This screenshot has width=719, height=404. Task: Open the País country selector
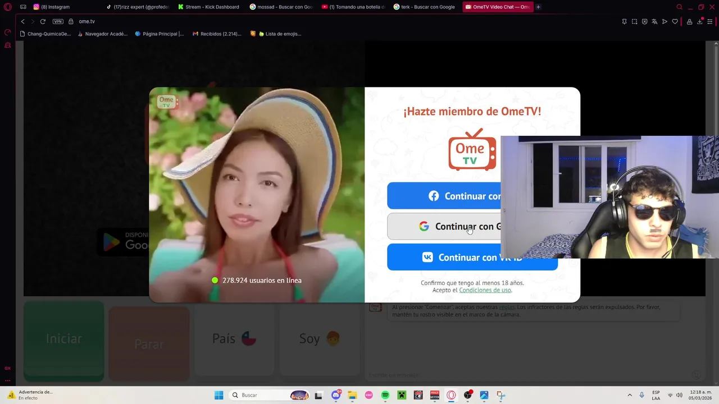click(234, 338)
